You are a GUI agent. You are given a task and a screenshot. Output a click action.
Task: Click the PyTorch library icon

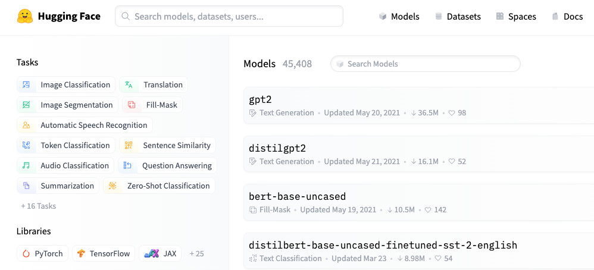(x=26, y=254)
